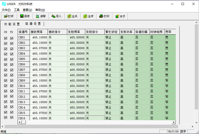
Task: Switch to the 功能设置 tab
Action: 12,24
